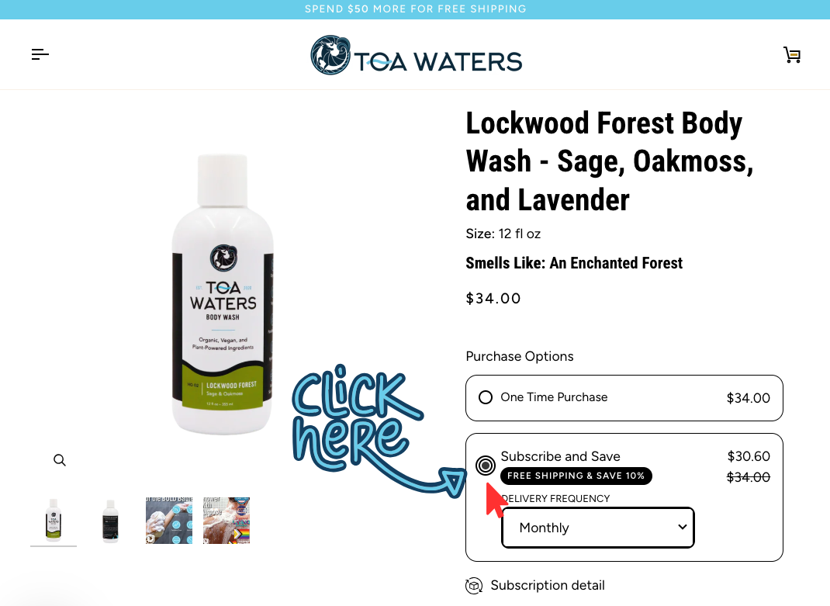Zoom product image with magnifier icon
This screenshot has height=606, width=830.
(60, 460)
